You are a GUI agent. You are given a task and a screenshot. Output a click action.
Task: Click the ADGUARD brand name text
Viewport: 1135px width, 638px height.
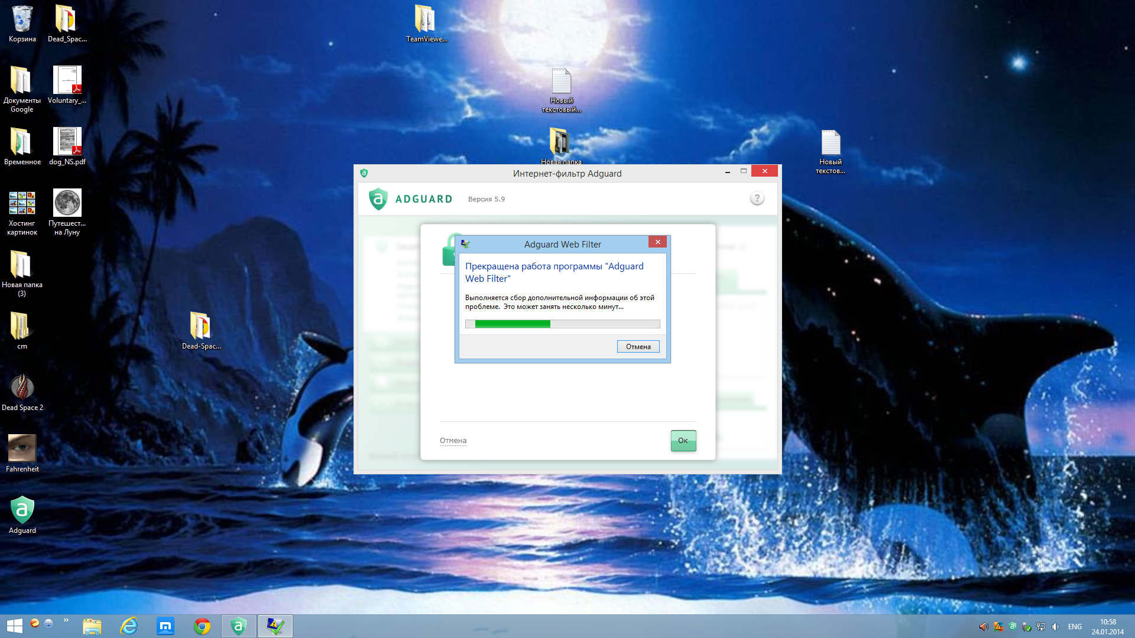click(423, 199)
